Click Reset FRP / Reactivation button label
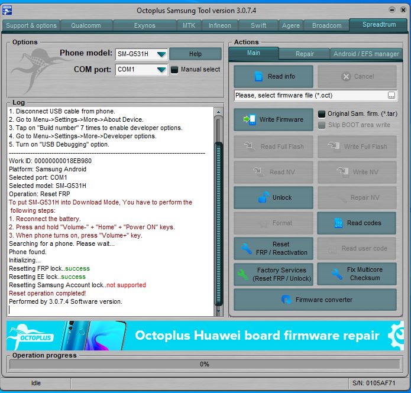This screenshot has width=411, height=393. (281, 248)
